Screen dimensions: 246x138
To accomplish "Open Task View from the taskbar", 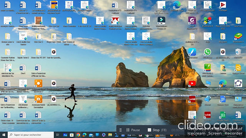I will coord(58,135).
